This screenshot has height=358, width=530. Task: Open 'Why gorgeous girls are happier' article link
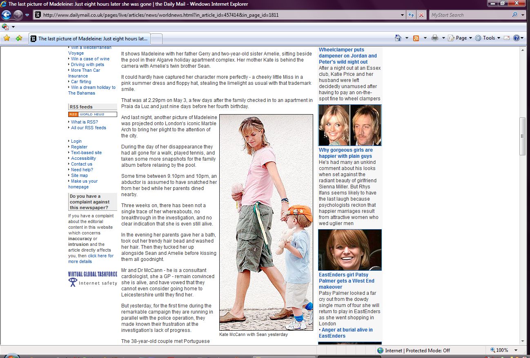pyautogui.click(x=345, y=153)
